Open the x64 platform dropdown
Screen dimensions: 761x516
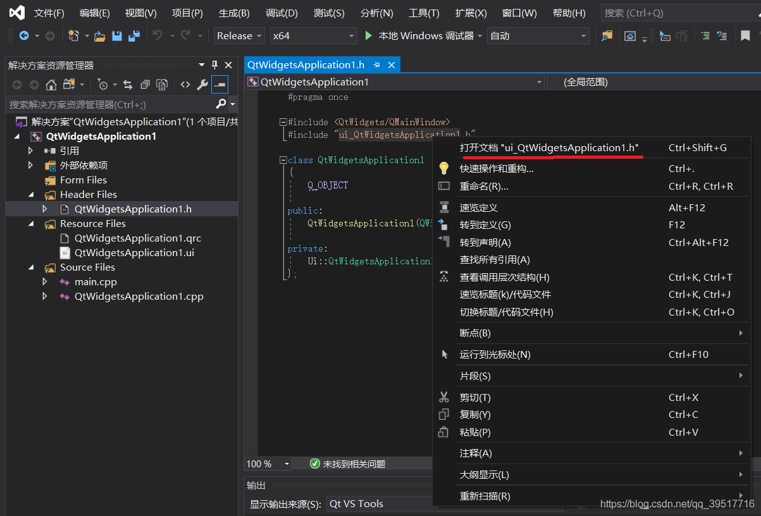(x=313, y=36)
